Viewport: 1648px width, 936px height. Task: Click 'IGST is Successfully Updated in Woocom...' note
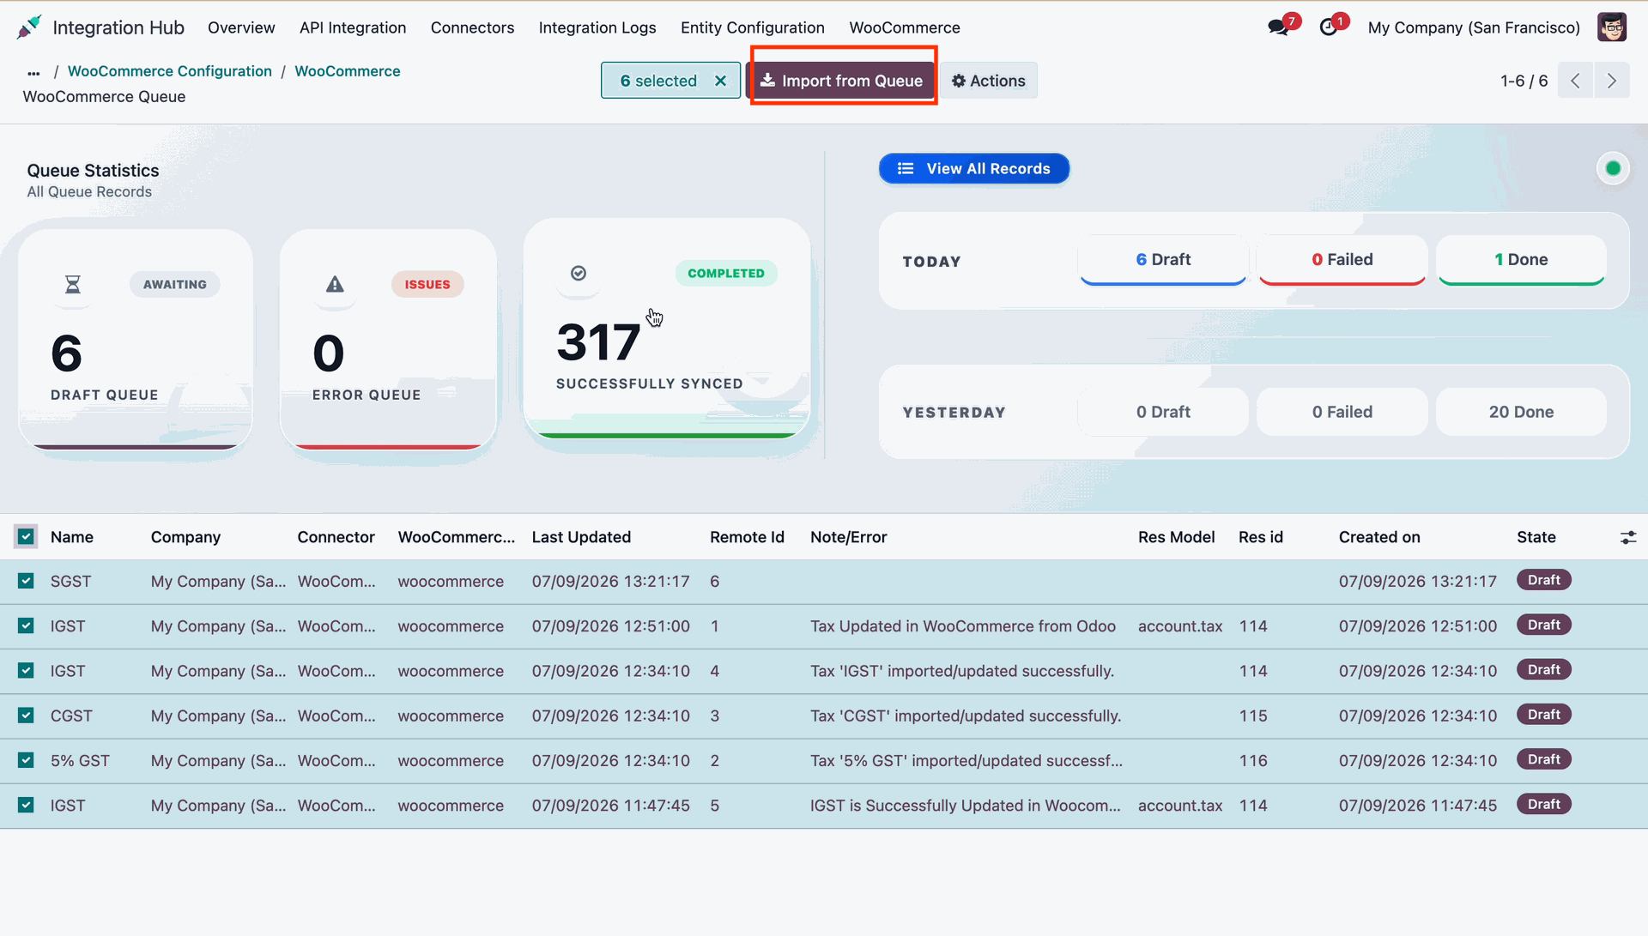(x=966, y=806)
